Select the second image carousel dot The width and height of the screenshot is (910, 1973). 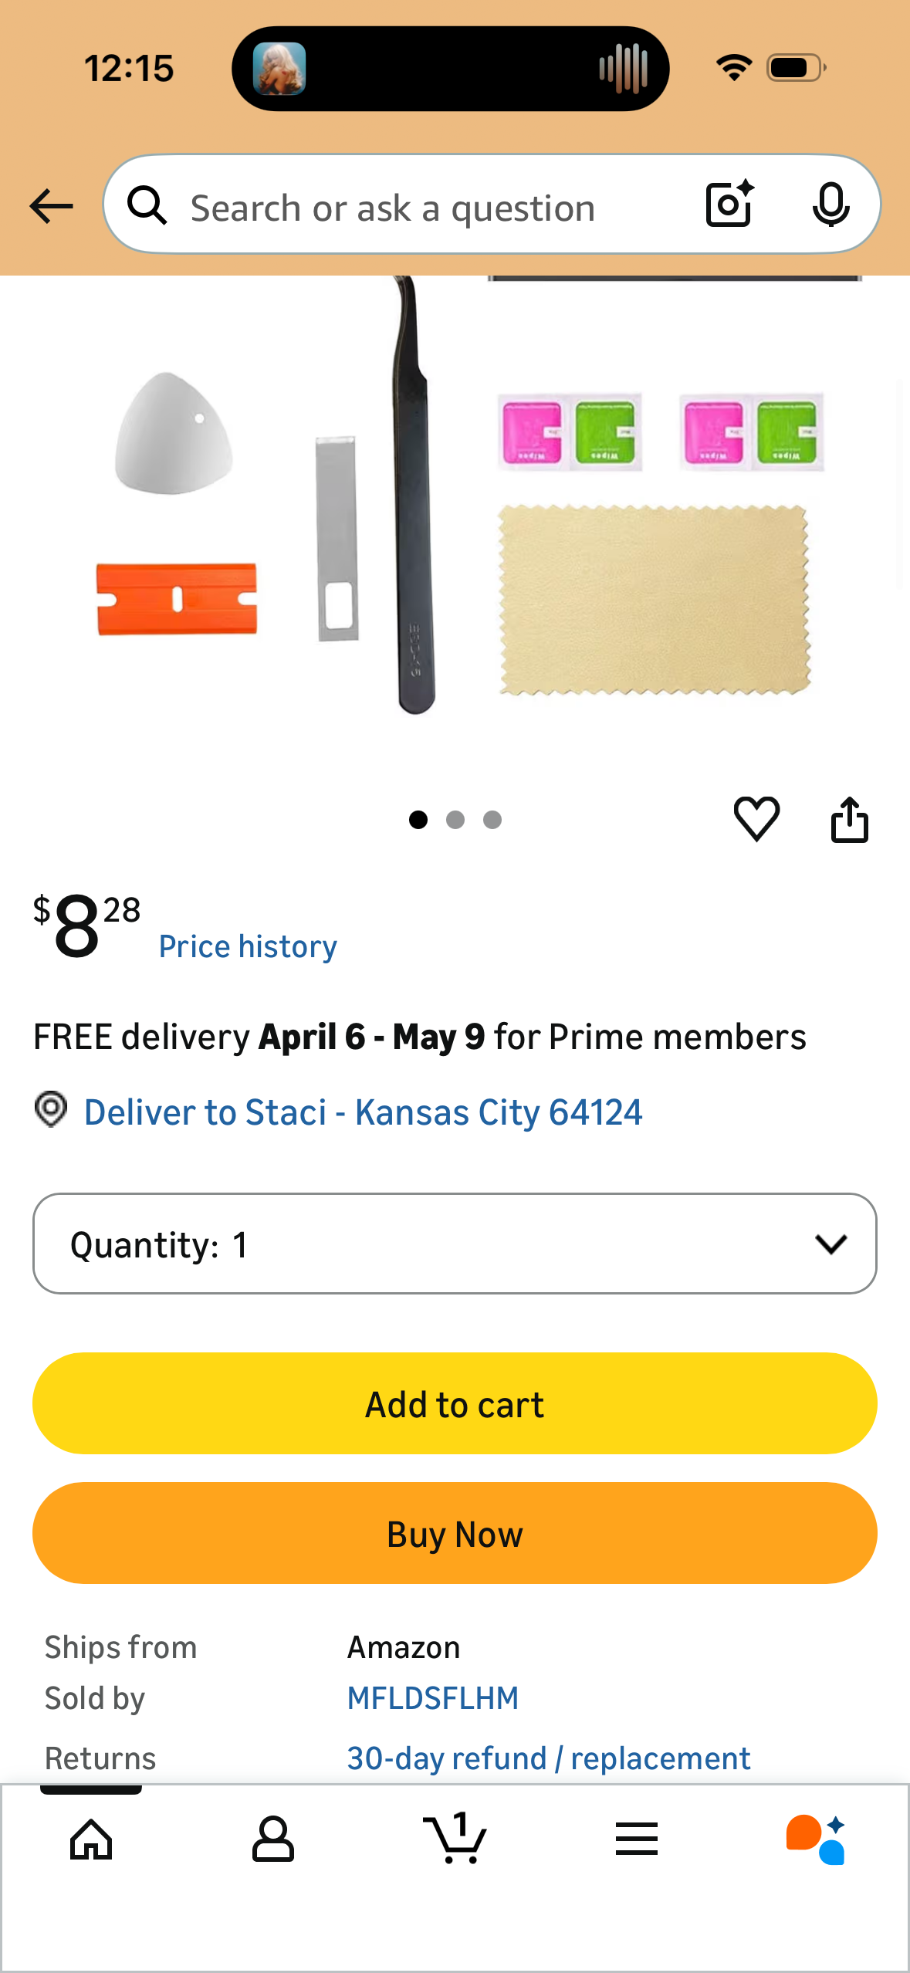tap(455, 820)
